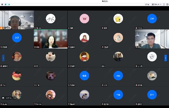Select the red crab avatar tile
The image size is (169, 108).
(x=17, y=77)
